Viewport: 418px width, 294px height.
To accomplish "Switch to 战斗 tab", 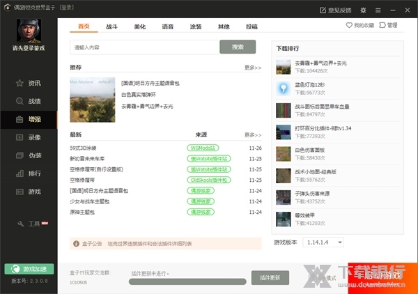I will [x=111, y=26].
